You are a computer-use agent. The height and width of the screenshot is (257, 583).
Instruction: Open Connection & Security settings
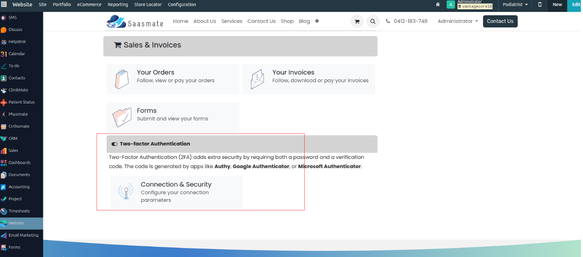pyautogui.click(x=176, y=192)
